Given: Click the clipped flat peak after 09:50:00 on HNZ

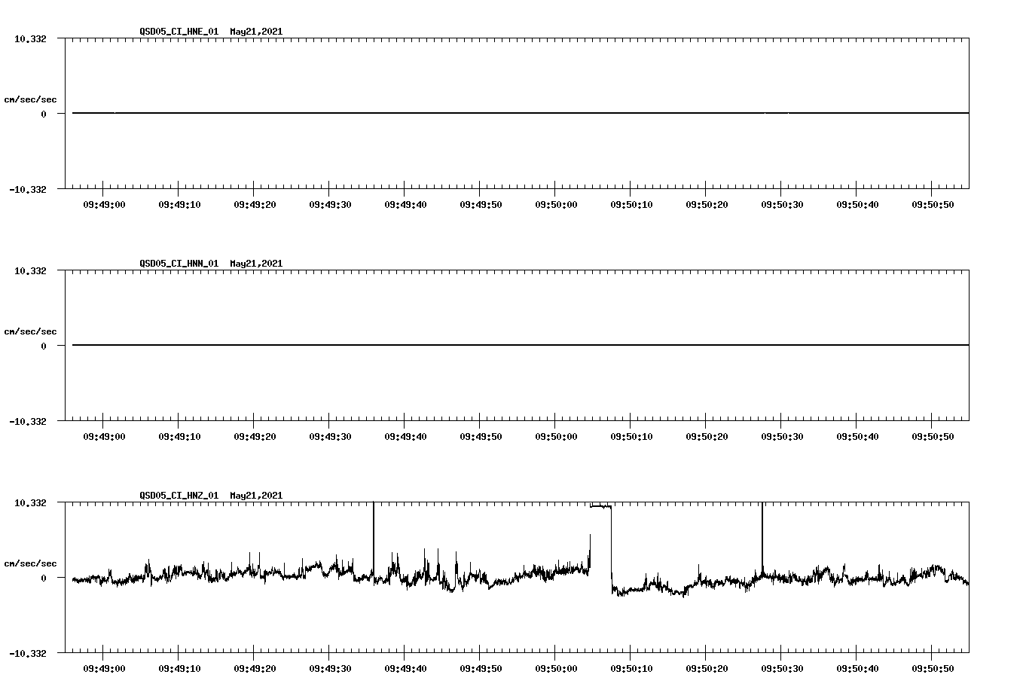Looking at the screenshot, I should (x=599, y=506).
